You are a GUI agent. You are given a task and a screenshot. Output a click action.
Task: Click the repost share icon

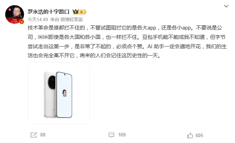(x=34, y=135)
